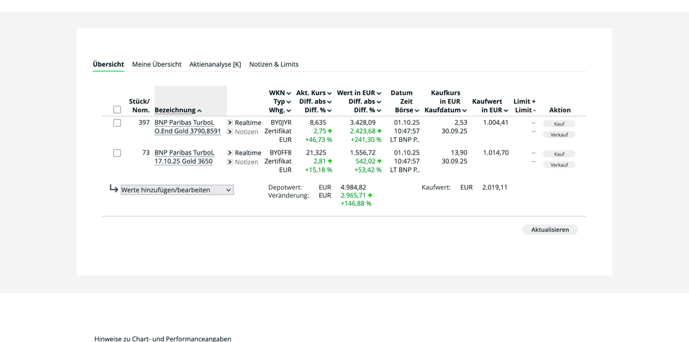Open Realtime quote arrow for BY0FF8
The image size is (689, 342).
(x=230, y=153)
